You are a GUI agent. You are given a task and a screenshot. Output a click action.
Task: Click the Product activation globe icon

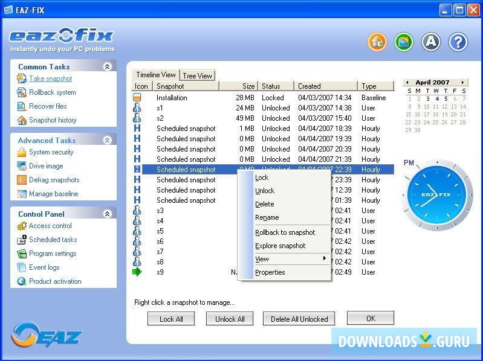22,281
